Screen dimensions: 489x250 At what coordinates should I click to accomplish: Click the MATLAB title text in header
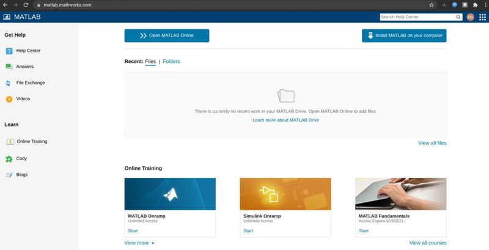pos(28,17)
